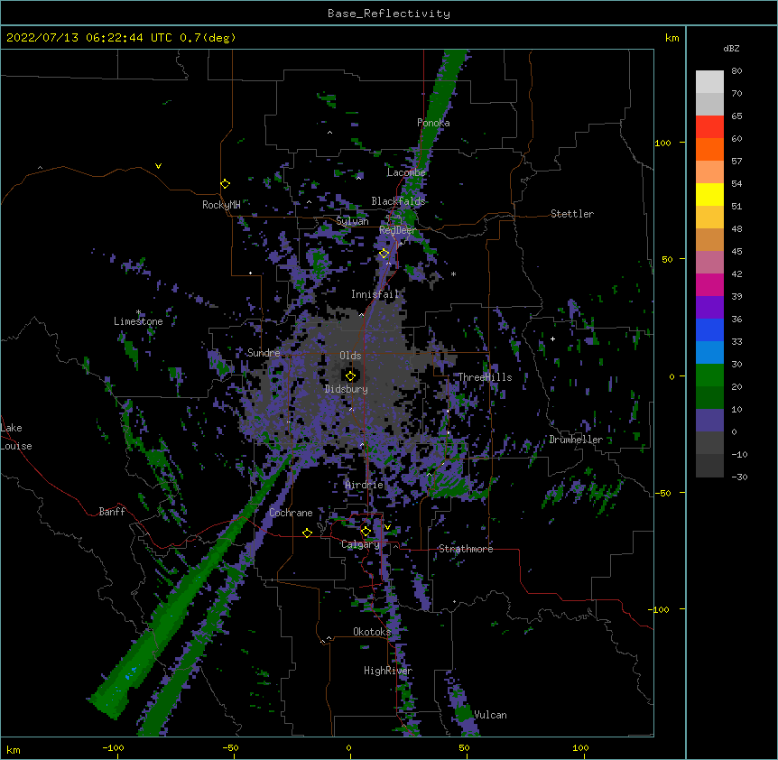This screenshot has height=760, width=778.
Task: Pick the magenta swatch in the dBZ legend
Action: point(709,284)
